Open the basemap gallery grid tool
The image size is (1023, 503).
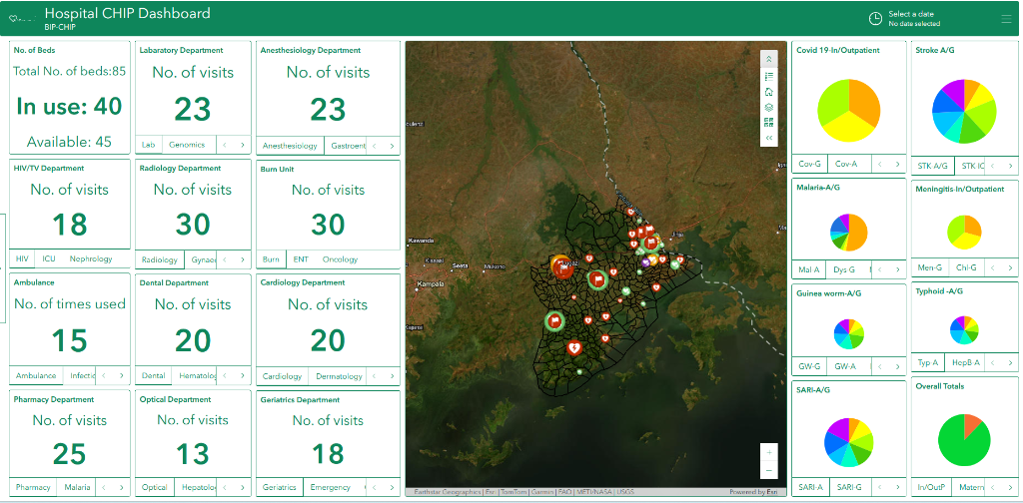pyautogui.click(x=768, y=123)
